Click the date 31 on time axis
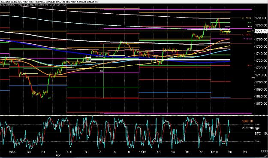The width and height of the screenshot is (268, 158). (43, 152)
